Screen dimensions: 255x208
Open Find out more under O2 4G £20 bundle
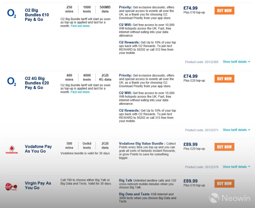(80, 92)
